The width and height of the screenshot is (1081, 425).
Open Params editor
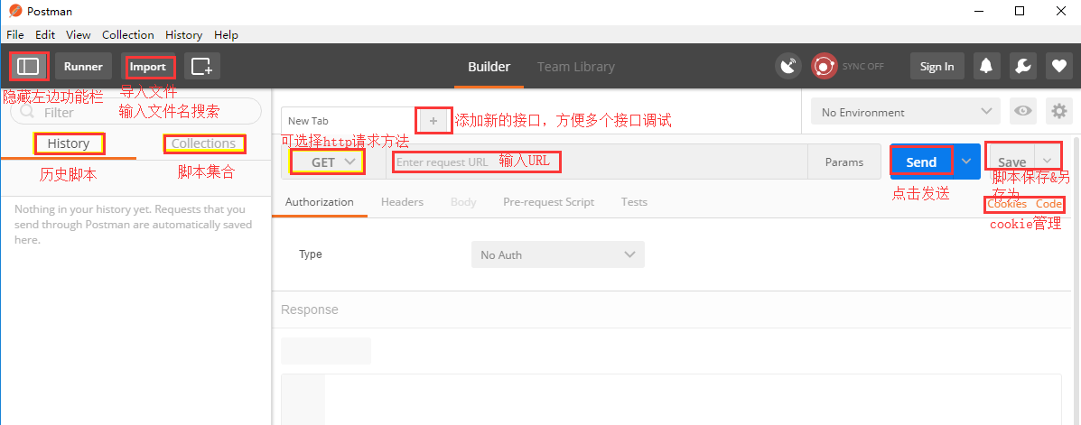(x=843, y=162)
